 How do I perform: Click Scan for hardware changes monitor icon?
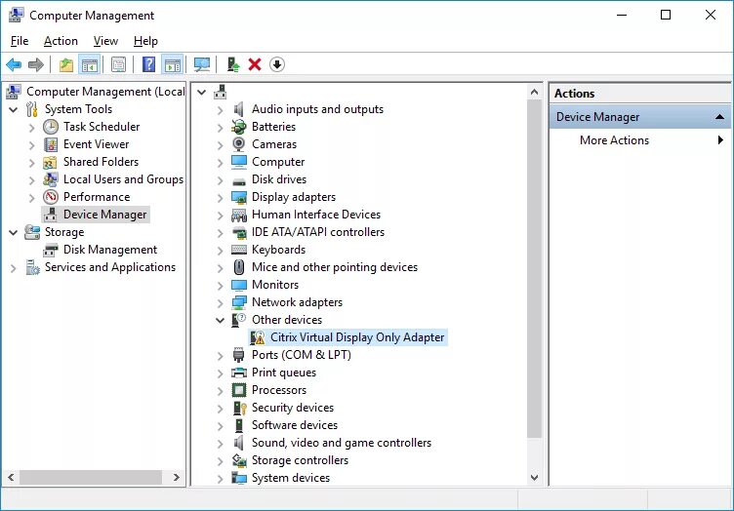[202, 64]
